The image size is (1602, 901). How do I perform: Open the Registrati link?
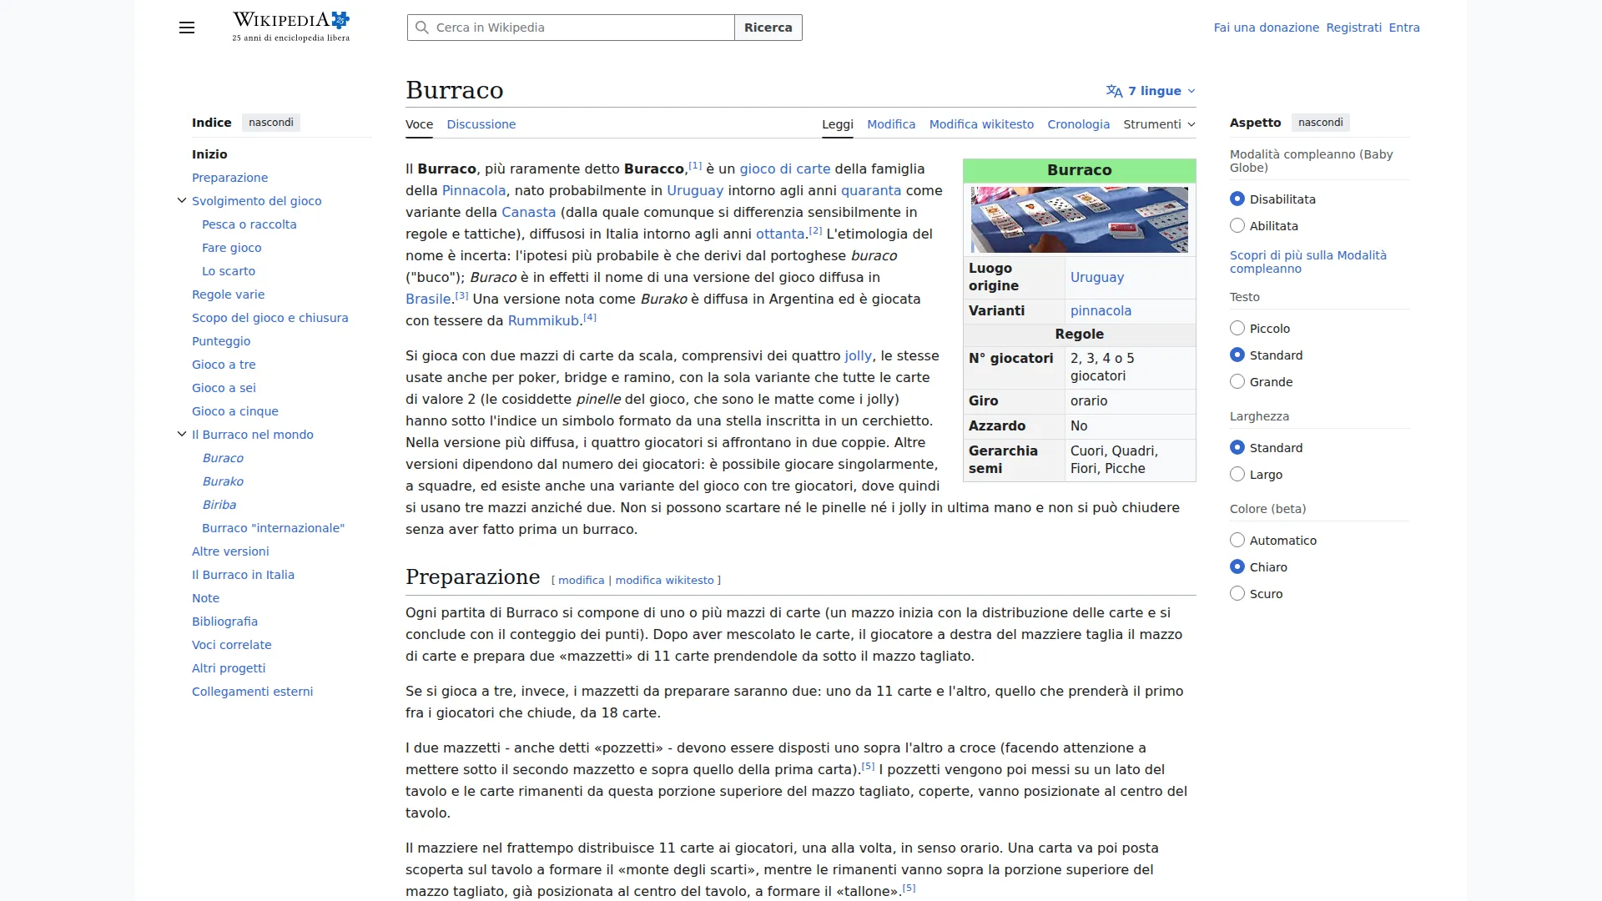click(x=1353, y=27)
